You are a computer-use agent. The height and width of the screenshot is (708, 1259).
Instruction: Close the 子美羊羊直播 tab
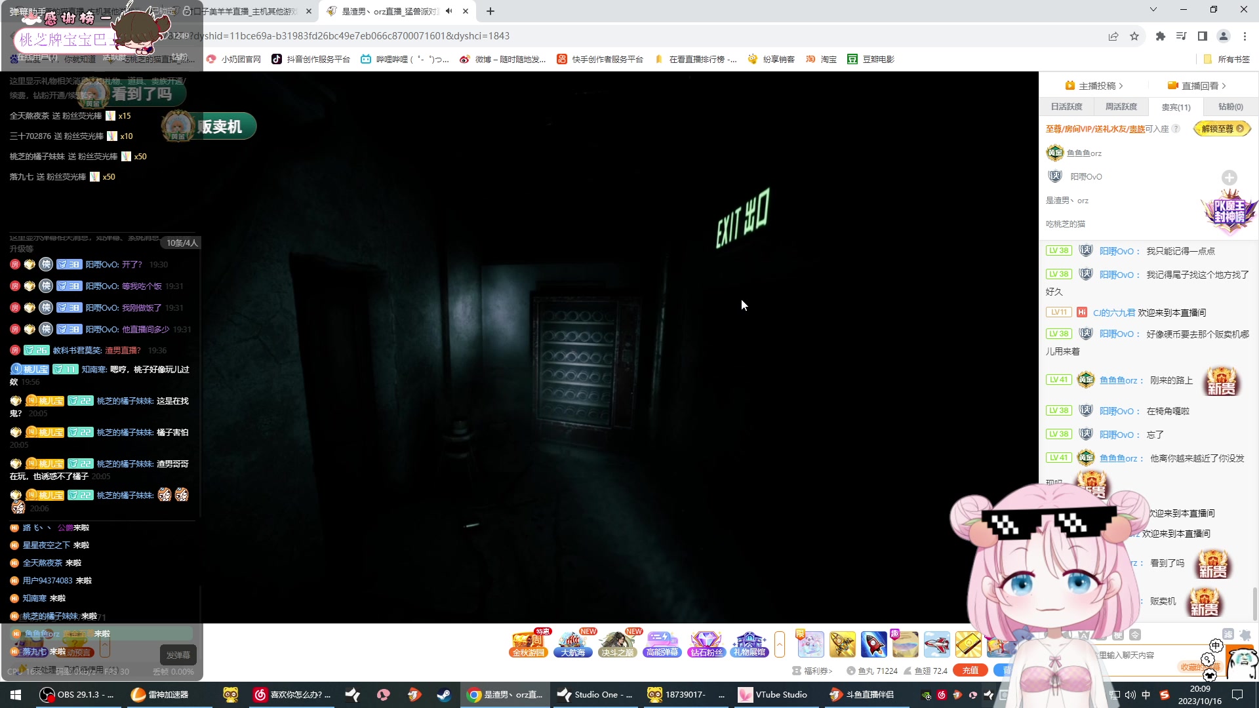[x=309, y=11]
